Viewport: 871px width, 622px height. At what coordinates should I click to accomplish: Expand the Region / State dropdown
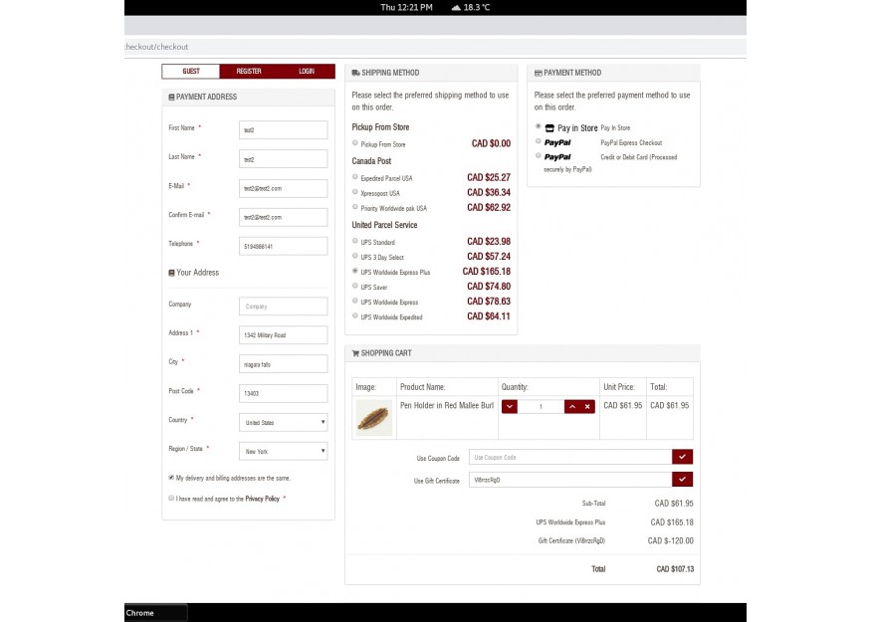pyautogui.click(x=284, y=451)
